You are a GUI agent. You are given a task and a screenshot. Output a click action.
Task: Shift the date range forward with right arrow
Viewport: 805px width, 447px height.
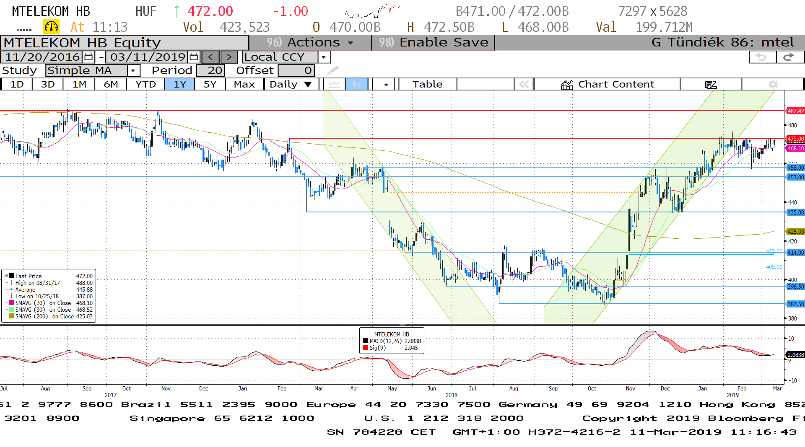(x=229, y=57)
